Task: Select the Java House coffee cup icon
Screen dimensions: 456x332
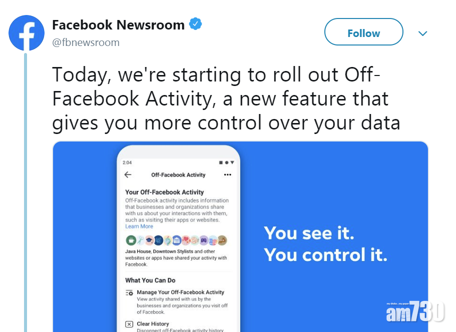Action: point(131,240)
